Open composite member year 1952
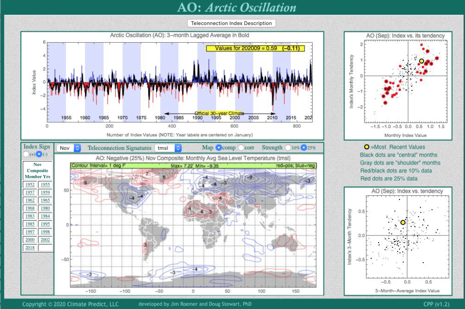This screenshot has height=309, width=465. [x=31, y=184]
